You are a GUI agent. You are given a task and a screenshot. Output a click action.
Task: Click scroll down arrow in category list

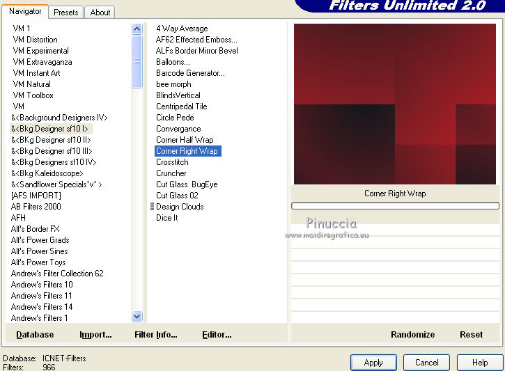(x=137, y=317)
